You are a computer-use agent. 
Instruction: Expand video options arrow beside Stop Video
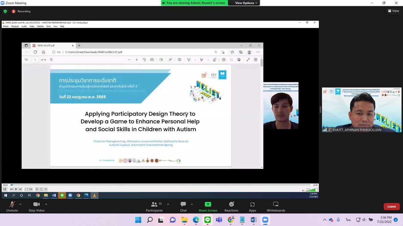pyautogui.click(x=46, y=204)
